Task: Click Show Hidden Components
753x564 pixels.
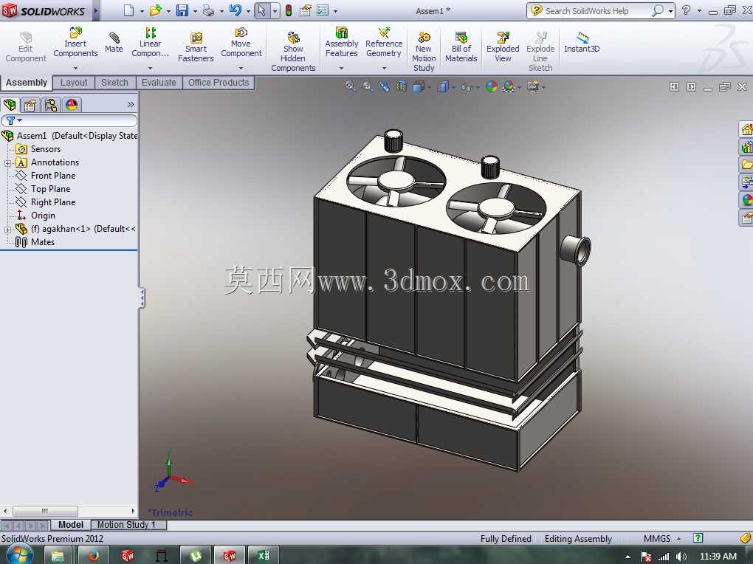Action: coord(293,52)
